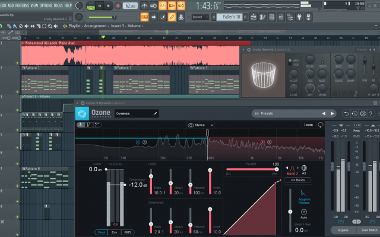Expand the Ozone 9 Dynamics window menu arrow

pyautogui.click(x=78, y=103)
